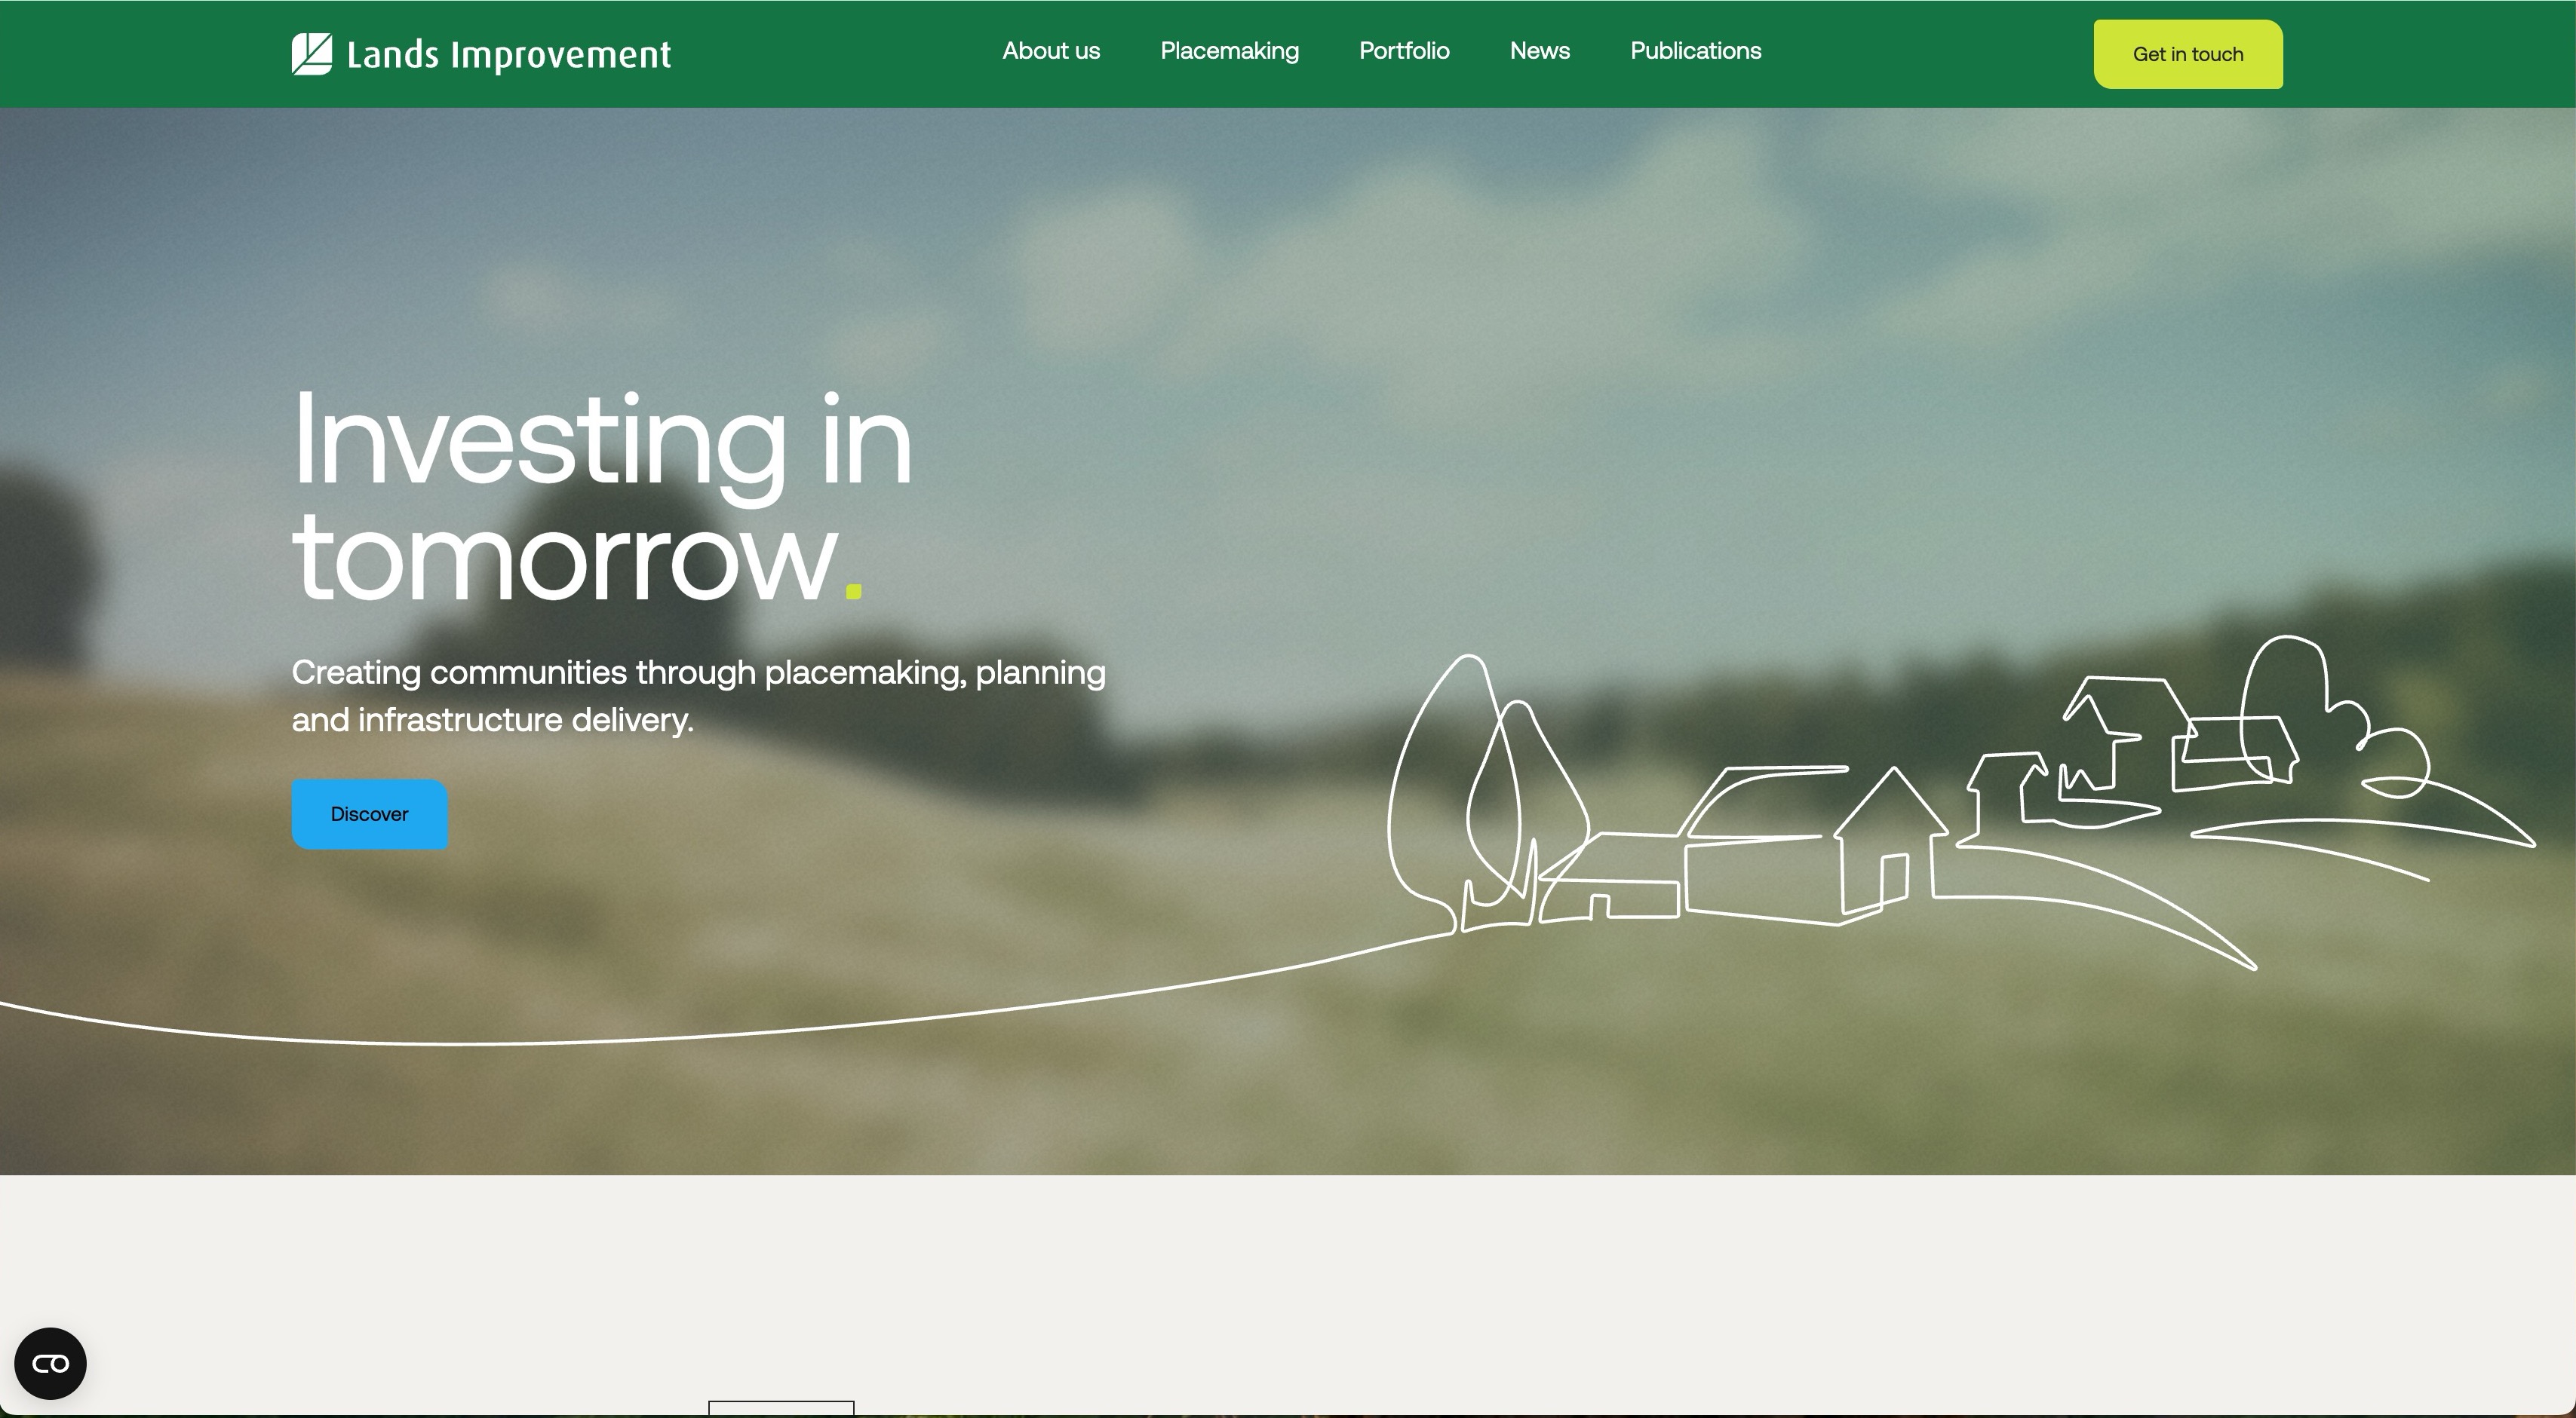Image resolution: width=2576 pixels, height=1418 pixels.
Task: Click the partially visible box at page bottom
Action: pyautogui.click(x=781, y=1408)
